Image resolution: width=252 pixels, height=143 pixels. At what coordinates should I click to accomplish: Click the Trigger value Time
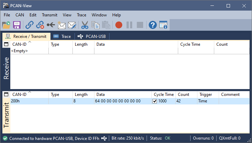[x=203, y=101]
